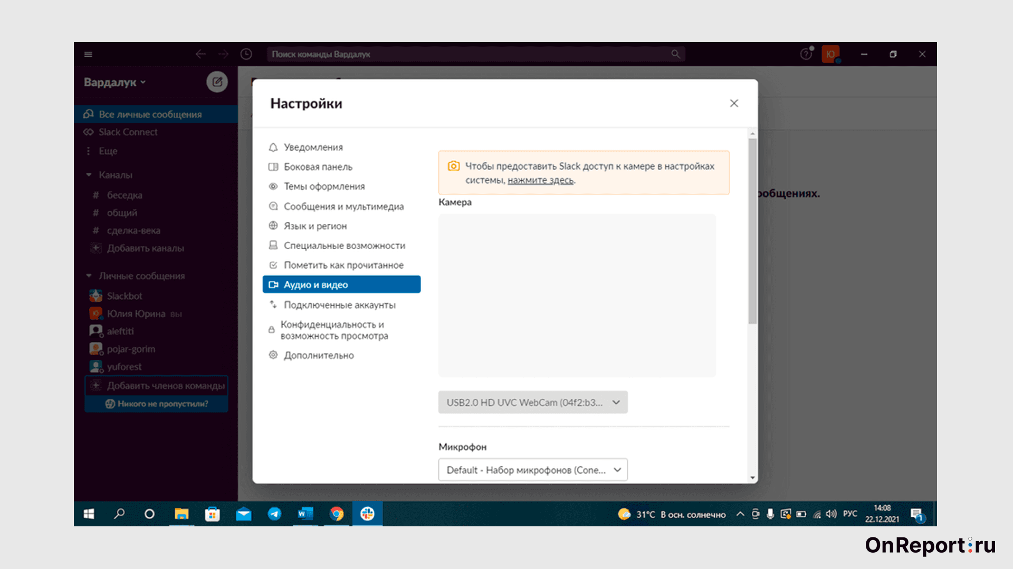
Task: Go back in Slack history
Action: point(200,54)
